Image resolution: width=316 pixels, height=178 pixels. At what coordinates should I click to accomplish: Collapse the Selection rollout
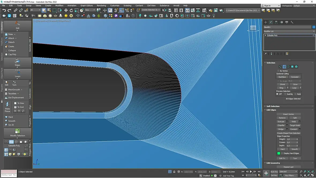pos(271,63)
